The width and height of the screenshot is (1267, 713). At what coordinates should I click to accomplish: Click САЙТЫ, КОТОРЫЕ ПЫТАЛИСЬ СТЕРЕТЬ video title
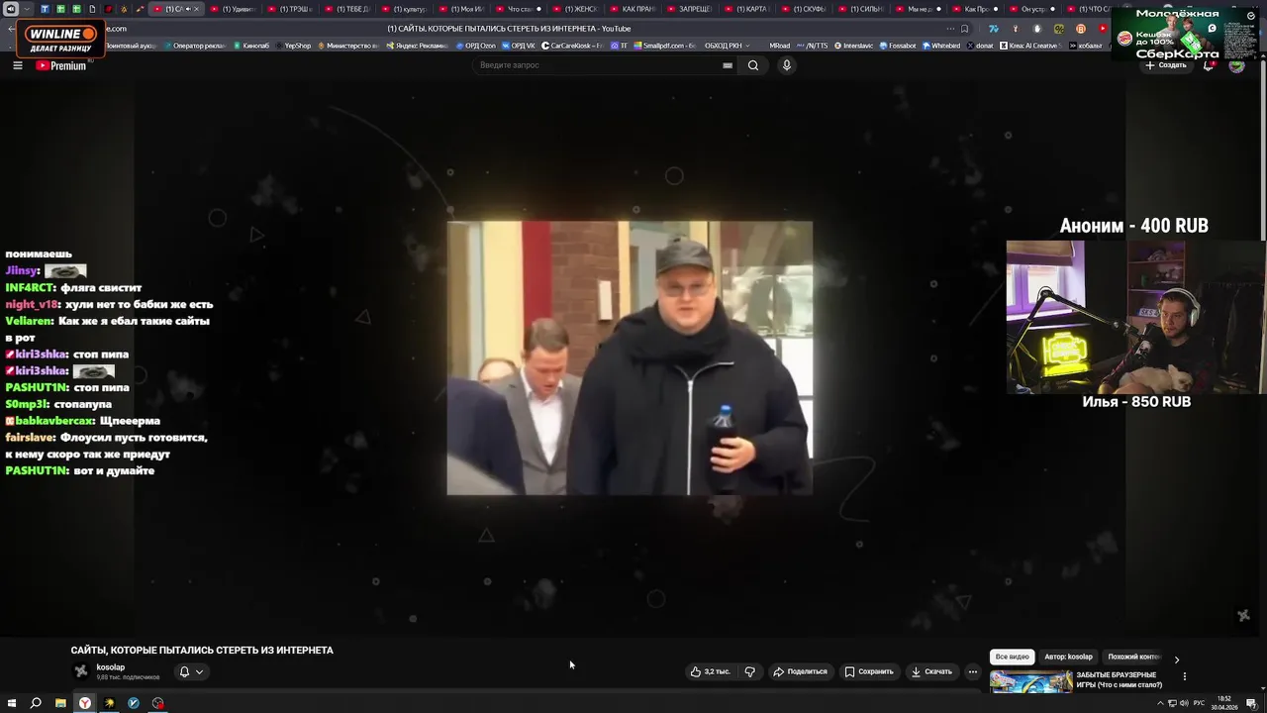(202, 651)
